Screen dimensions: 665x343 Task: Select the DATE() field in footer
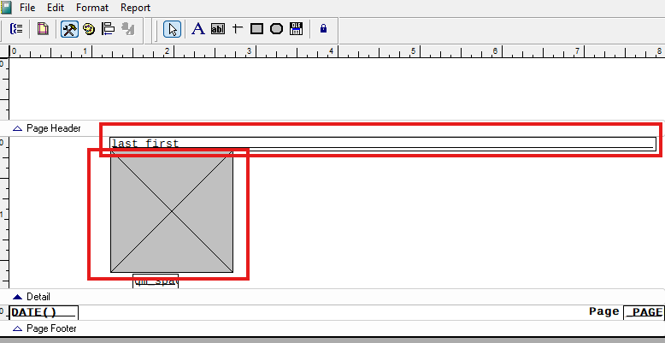tap(43, 312)
